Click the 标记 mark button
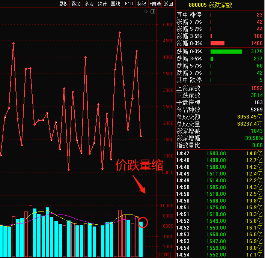The image size is (265, 258). [x=142, y=4]
